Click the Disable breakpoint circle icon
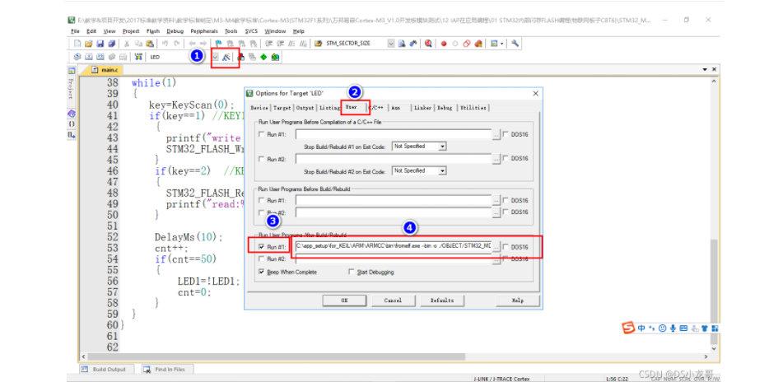The width and height of the screenshot is (769, 382). (x=455, y=43)
